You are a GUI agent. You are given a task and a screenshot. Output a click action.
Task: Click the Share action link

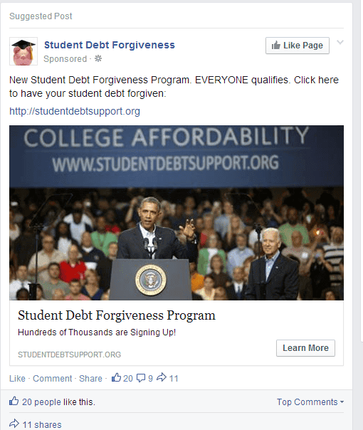pos(90,379)
